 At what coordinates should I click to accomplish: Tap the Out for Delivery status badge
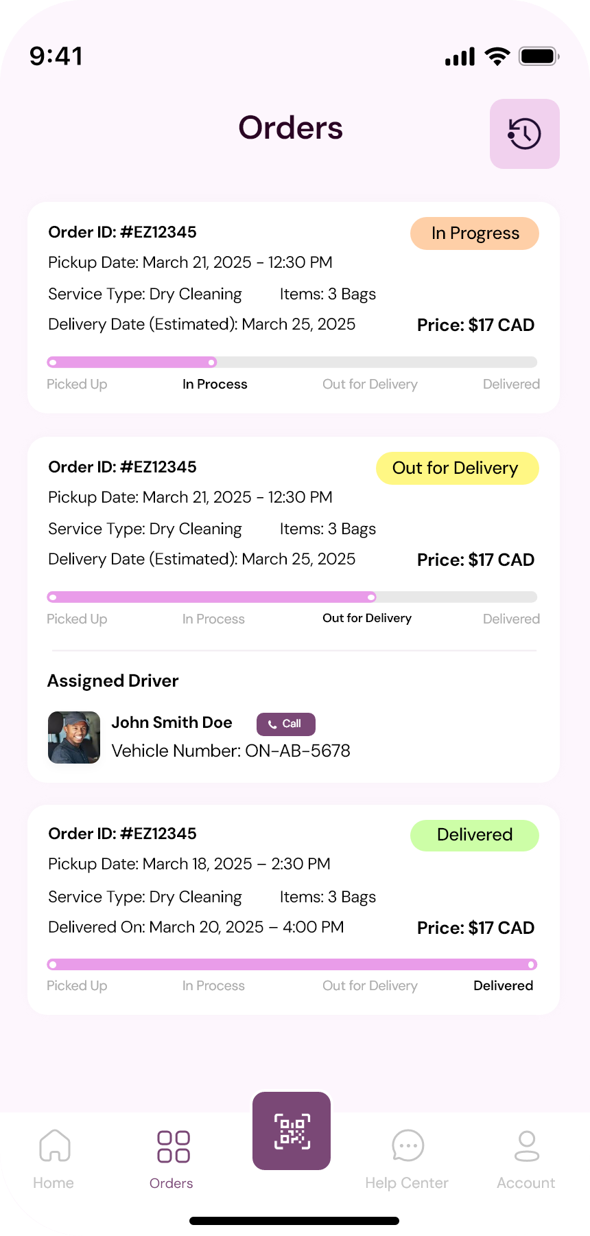pos(457,468)
